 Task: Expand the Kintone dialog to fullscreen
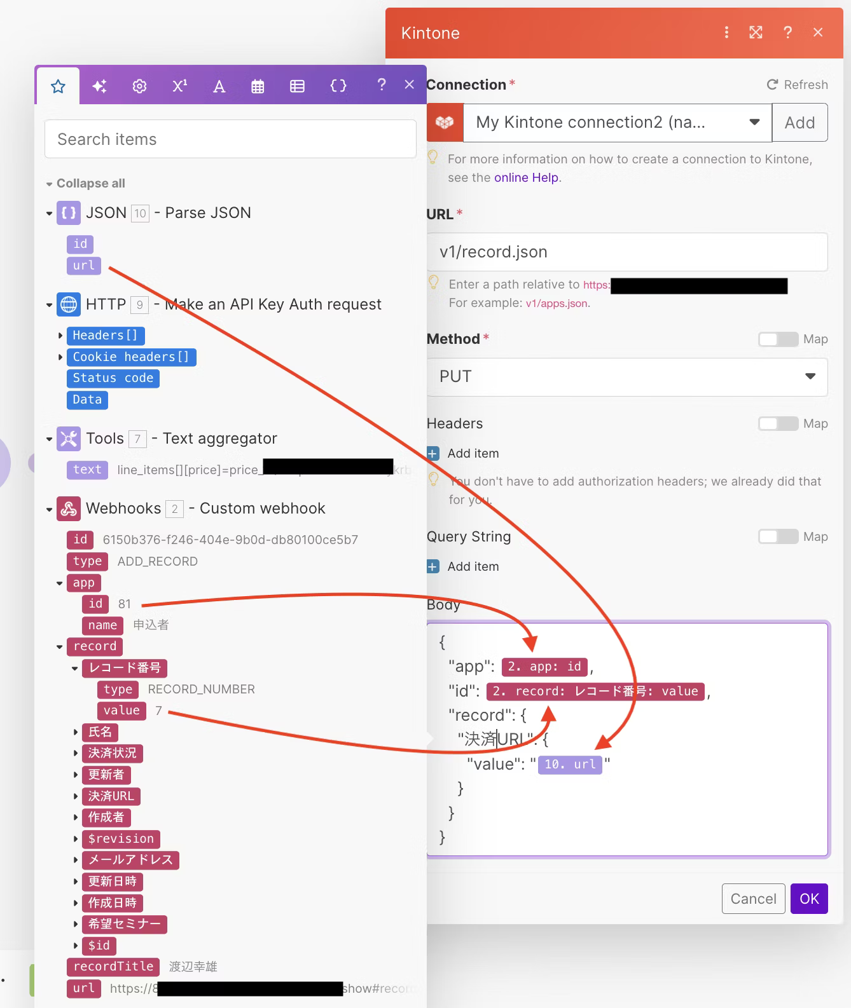coord(756,32)
